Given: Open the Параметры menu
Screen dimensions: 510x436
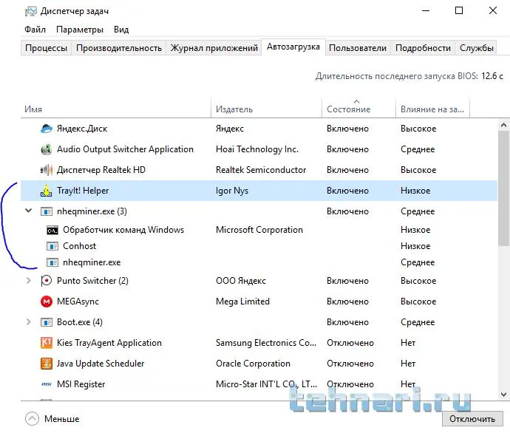Looking at the screenshot, I should coord(79,30).
